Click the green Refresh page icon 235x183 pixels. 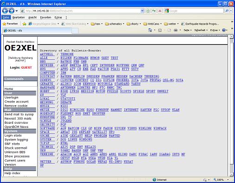tap(154, 11)
